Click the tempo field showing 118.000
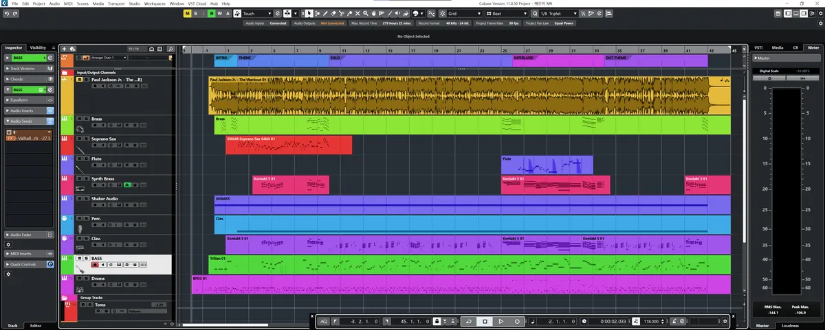This screenshot has width=825, height=330. 654,321
